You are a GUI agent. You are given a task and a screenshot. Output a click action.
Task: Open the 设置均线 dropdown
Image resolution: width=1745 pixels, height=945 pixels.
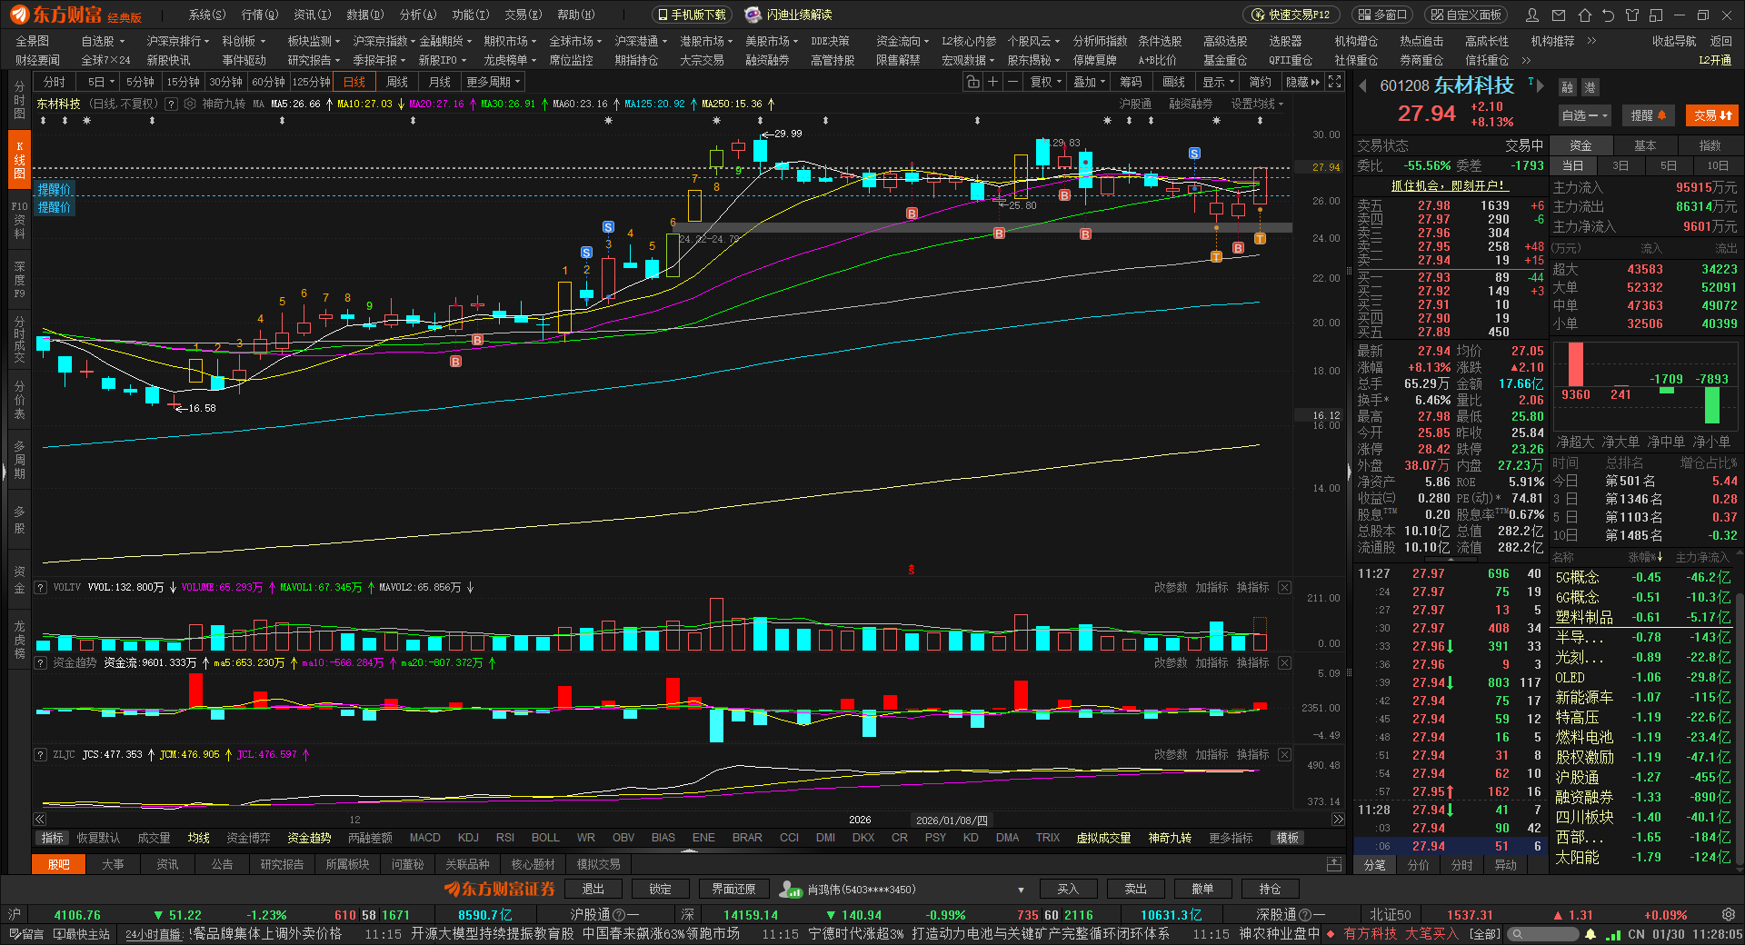1257,104
